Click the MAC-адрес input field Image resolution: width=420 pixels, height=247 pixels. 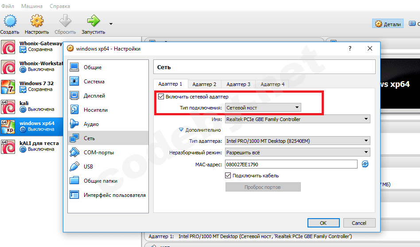pyautogui.click(x=291, y=164)
